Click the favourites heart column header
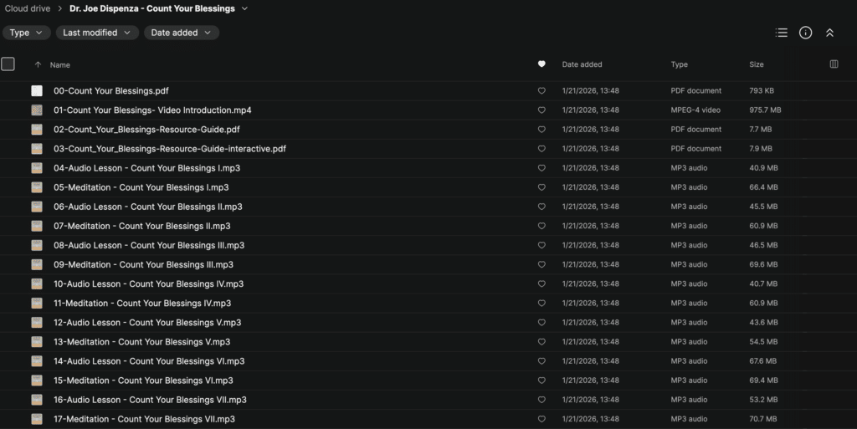 tap(541, 64)
